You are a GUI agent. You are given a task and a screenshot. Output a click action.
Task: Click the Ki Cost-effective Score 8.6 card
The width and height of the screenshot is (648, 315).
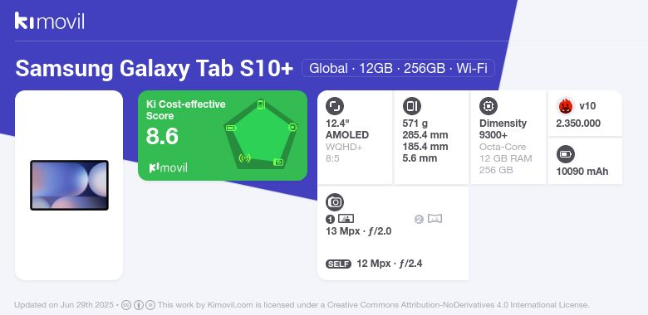(x=223, y=135)
